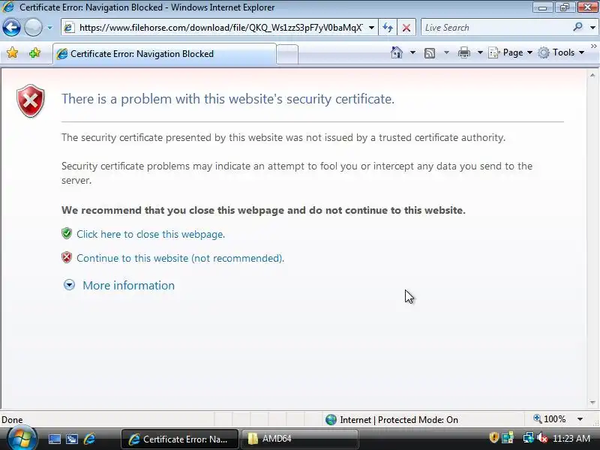This screenshot has height=450, width=600.
Task: Expand the Feeds dropdown arrow
Action: click(446, 52)
